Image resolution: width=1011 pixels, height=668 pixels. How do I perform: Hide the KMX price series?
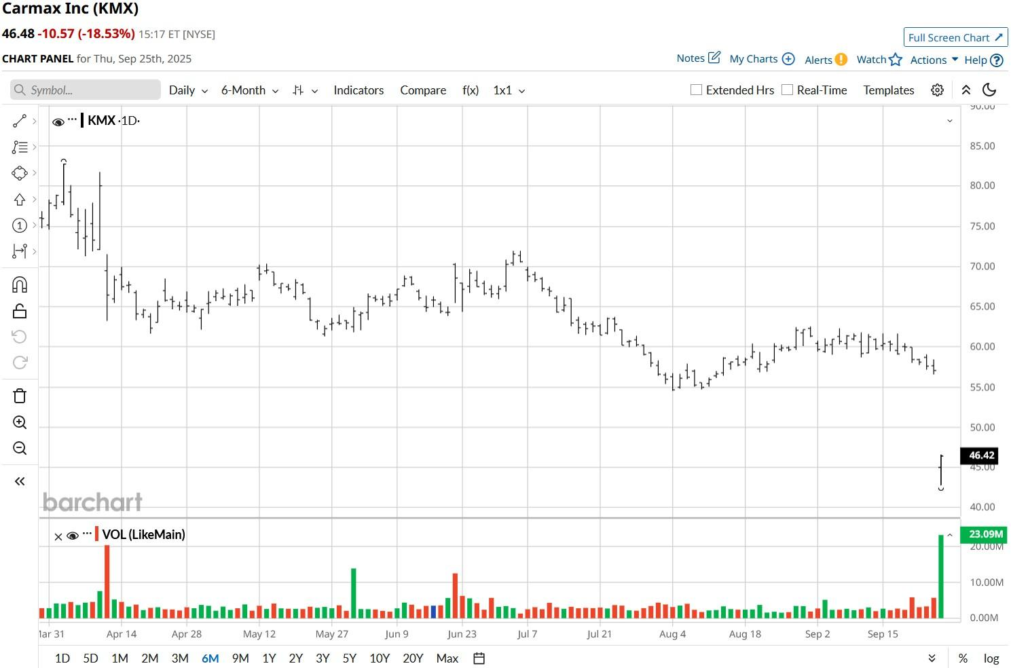(58, 122)
